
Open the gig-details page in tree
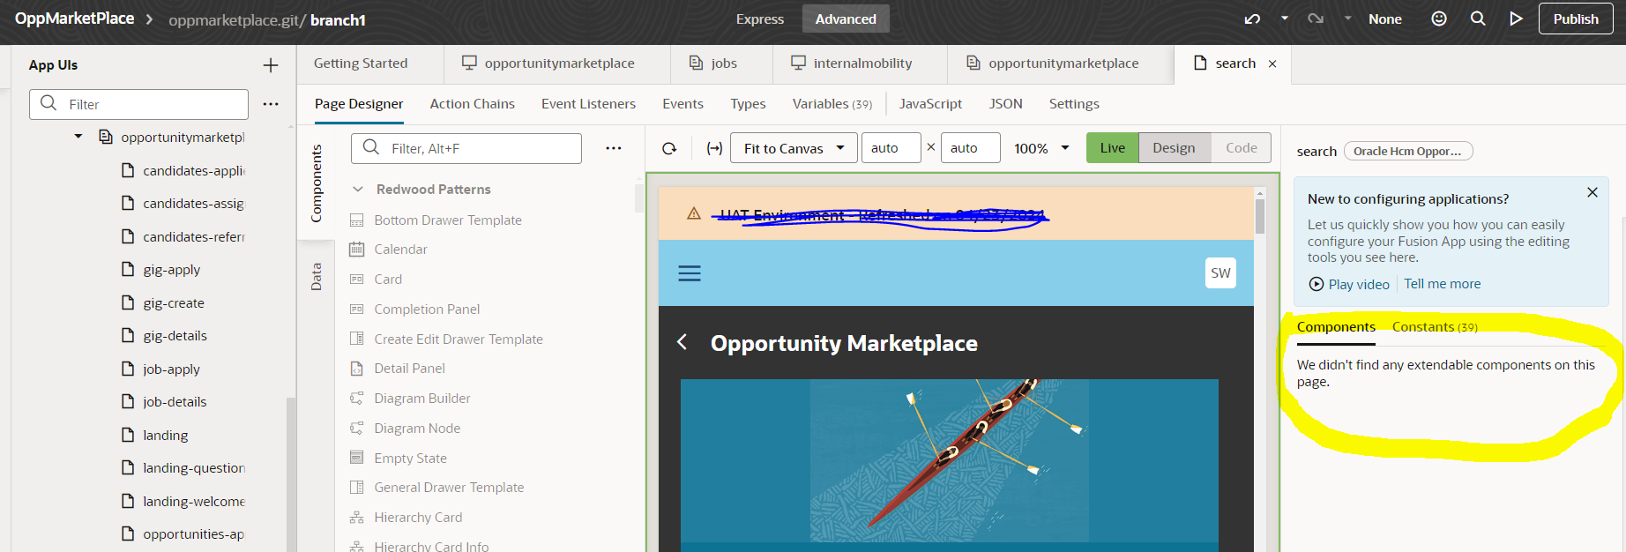tap(175, 336)
